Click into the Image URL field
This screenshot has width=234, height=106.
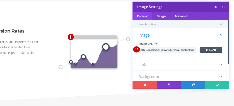click(x=168, y=50)
